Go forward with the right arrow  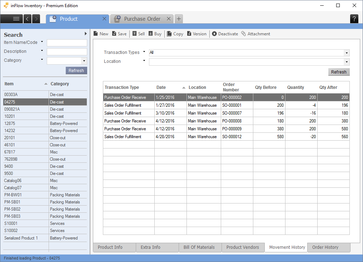tap(36, 19)
